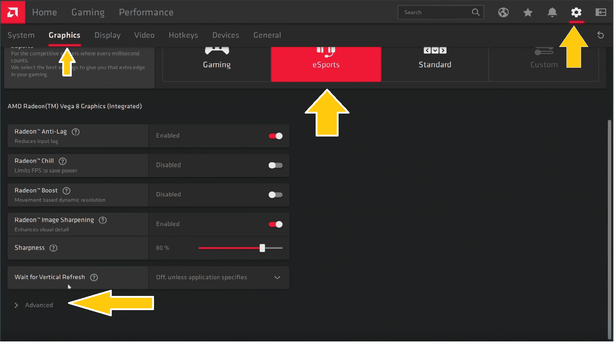616x364 pixels.
Task: Open the favorites star icon
Action: pos(528,12)
